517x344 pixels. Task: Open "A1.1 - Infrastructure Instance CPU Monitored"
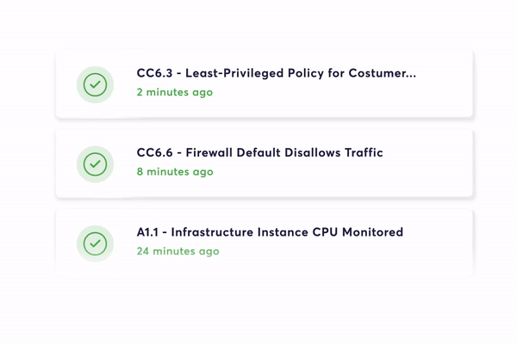pyautogui.click(x=270, y=232)
